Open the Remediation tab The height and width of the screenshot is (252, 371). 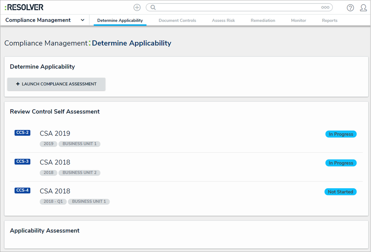point(263,20)
